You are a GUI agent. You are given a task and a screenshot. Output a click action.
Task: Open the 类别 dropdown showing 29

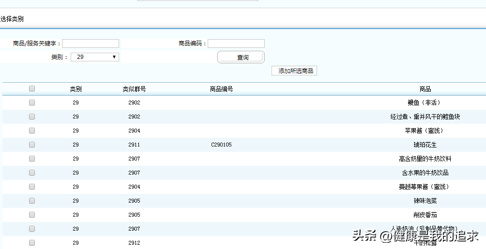tap(95, 57)
